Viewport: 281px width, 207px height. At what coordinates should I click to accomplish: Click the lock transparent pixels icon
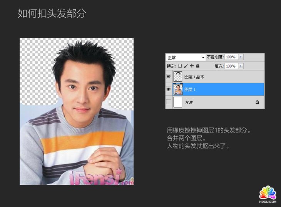180,66
